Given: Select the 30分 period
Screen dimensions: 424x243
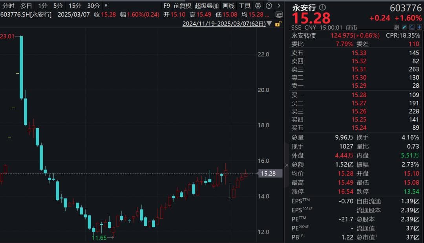Looking at the screenshot, I should tap(93, 5).
